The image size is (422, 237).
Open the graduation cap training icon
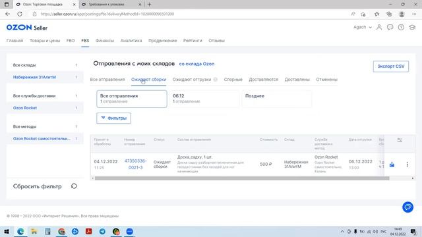(412, 27)
